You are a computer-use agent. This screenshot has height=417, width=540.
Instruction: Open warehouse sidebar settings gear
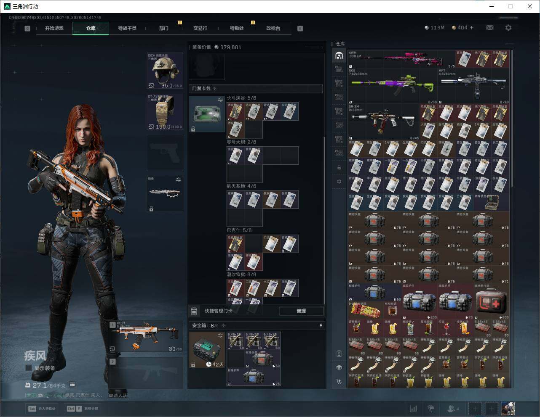point(339,182)
